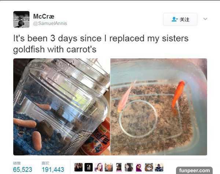The height and width of the screenshot is (174, 220).
Task: Expand the tweet options chevron
Action: (x=205, y=19)
